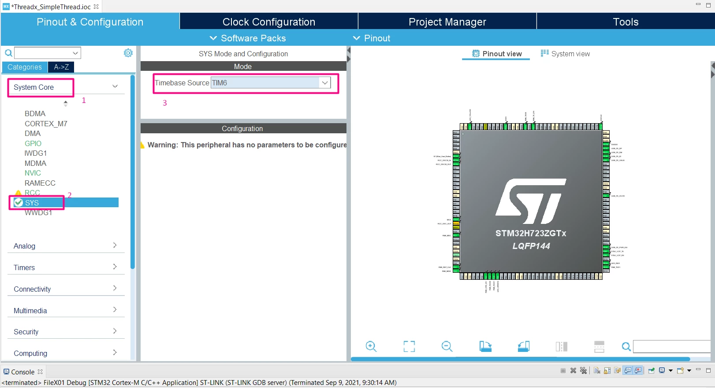Open the Timebase Source dropdown
The width and height of the screenshot is (715, 388).
coord(325,83)
